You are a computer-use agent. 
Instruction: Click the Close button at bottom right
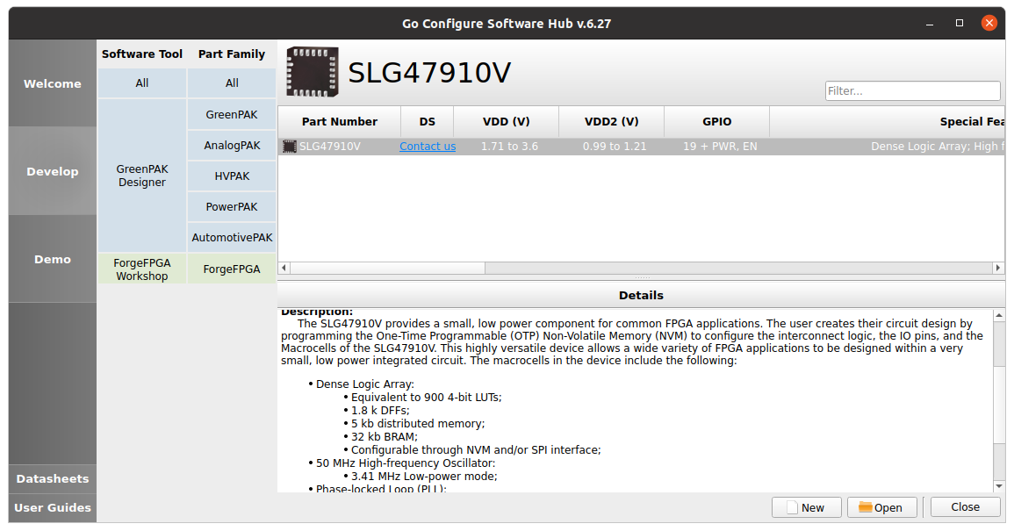965,507
